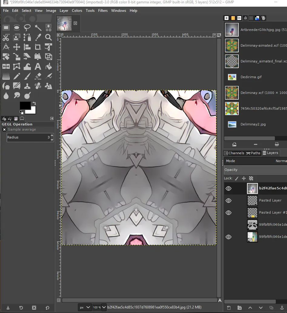This screenshot has width=287, height=313.
Task: Open the layer Mode dropdown
Action: coord(256,161)
